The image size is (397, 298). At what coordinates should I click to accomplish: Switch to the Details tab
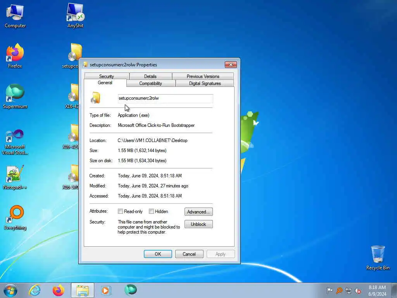pos(150,76)
